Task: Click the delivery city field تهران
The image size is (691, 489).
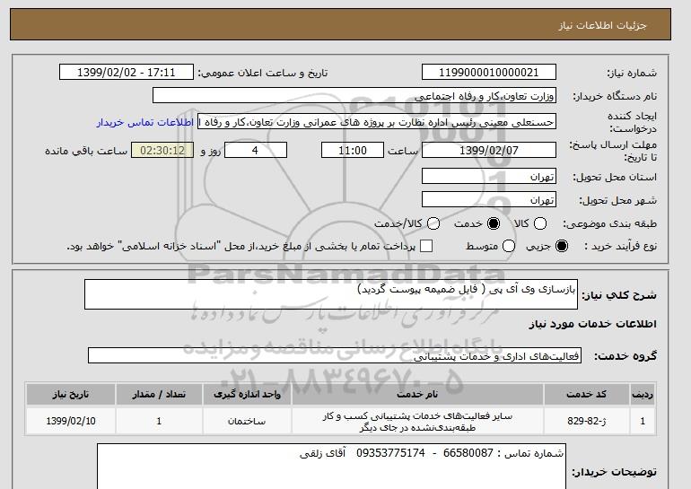Action: (x=489, y=199)
